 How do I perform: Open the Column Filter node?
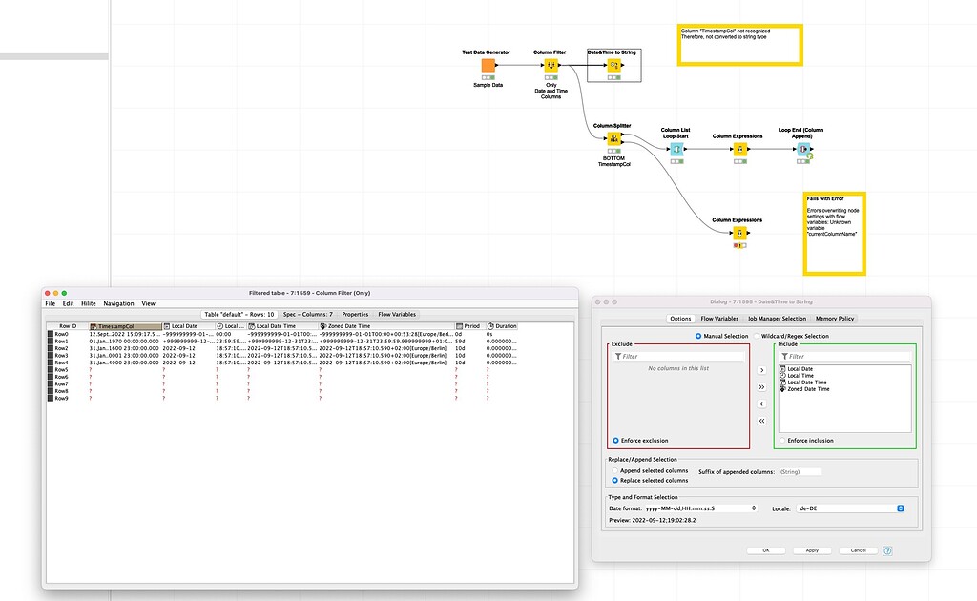coord(551,65)
